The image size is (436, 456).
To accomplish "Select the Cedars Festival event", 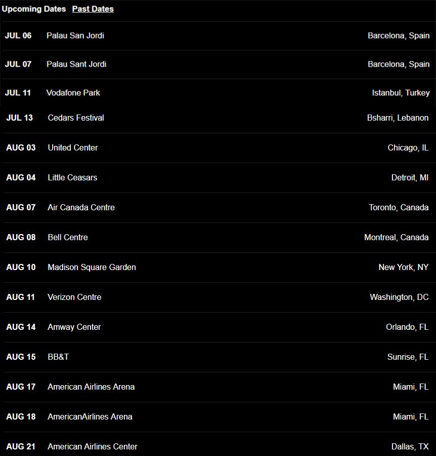I will pyautogui.click(x=76, y=118).
